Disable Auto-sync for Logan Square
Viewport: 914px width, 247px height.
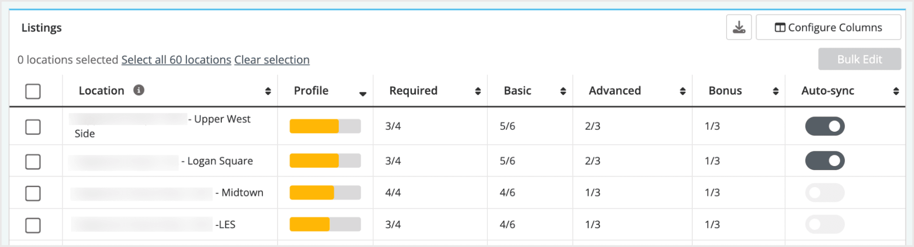pyautogui.click(x=824, y=161)
